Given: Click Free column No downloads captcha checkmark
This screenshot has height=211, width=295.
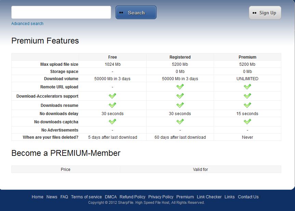Looking at the screenshot, I should tap(112, 122).
